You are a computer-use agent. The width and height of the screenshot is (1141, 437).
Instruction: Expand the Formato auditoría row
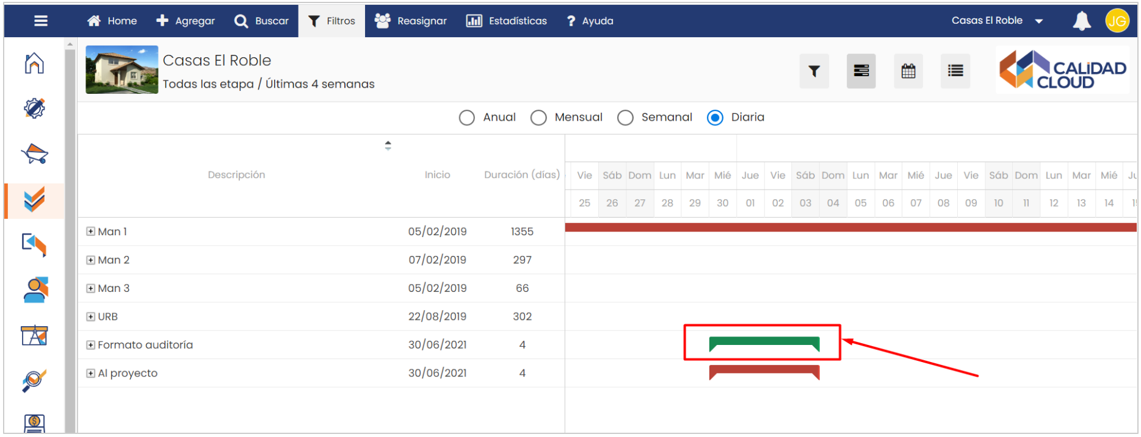pos(90,345)
